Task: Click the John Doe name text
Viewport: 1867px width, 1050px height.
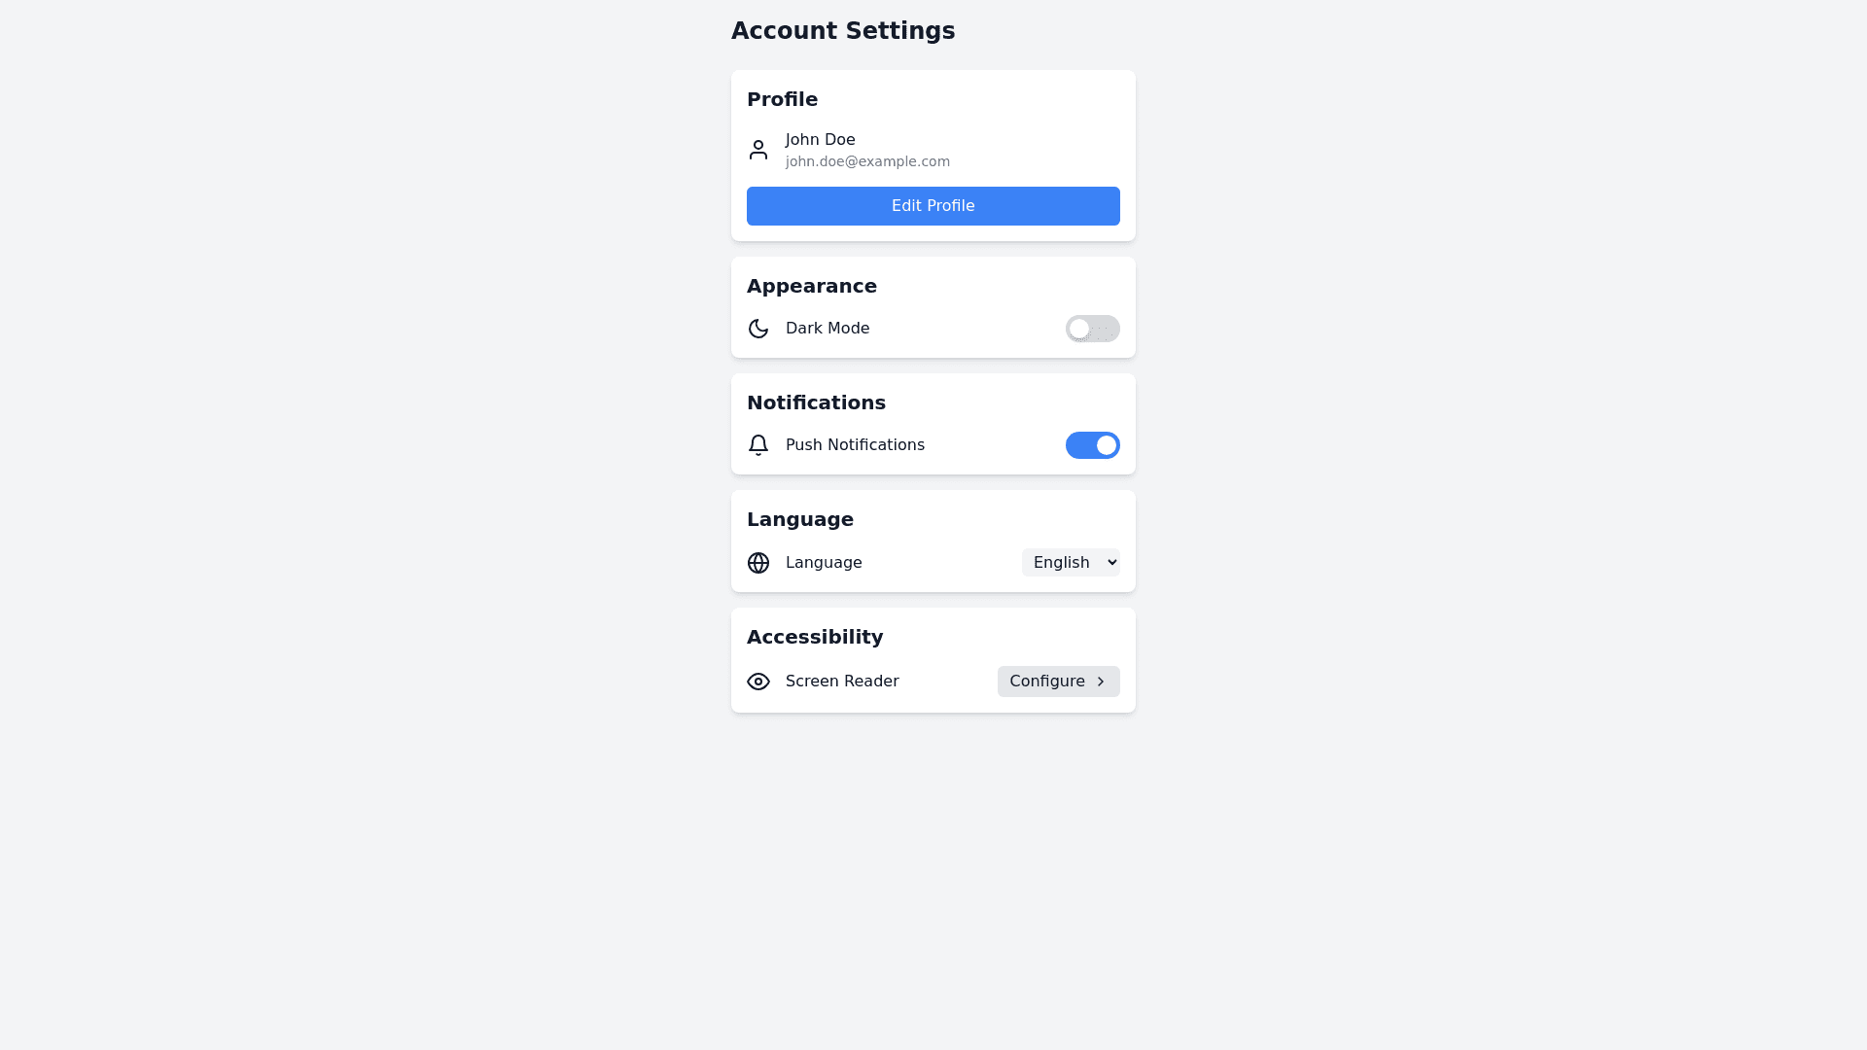Action: 821,140
